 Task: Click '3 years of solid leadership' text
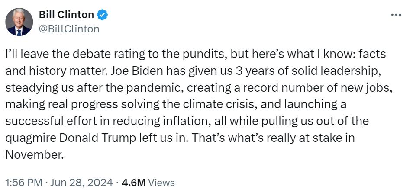[308, 71]
